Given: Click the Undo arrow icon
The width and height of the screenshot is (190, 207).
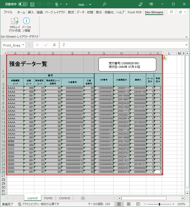Looking at the screenshot, I should (x=39, y=4).
